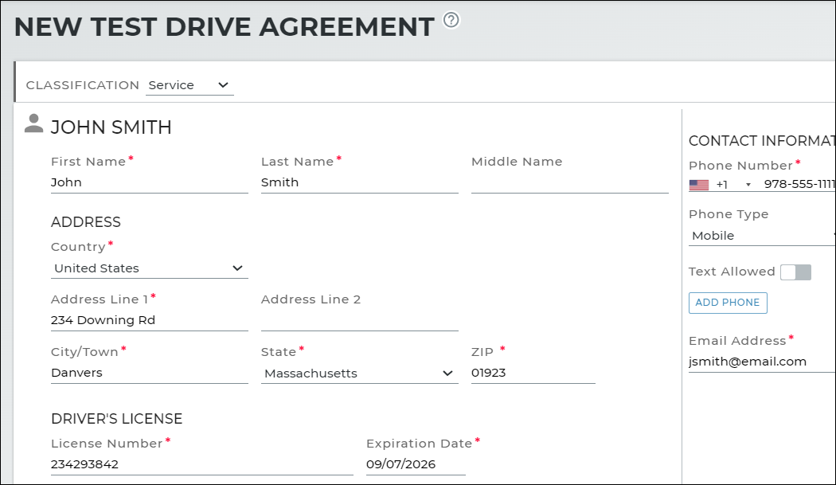Expand the Country dropdown
Image resolution: width=836 pixels, height=485 pixels.
tap(149, 268)
